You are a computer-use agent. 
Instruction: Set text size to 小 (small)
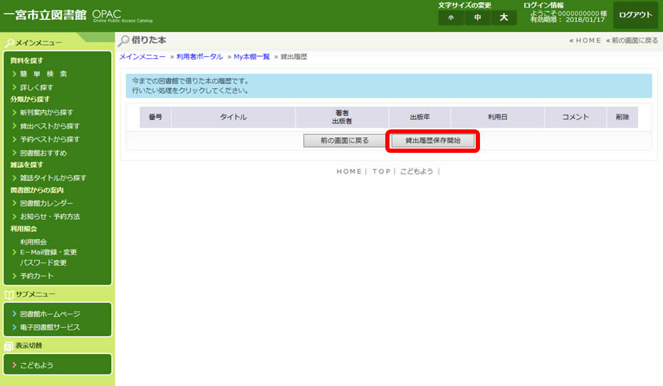click(451, 18)
